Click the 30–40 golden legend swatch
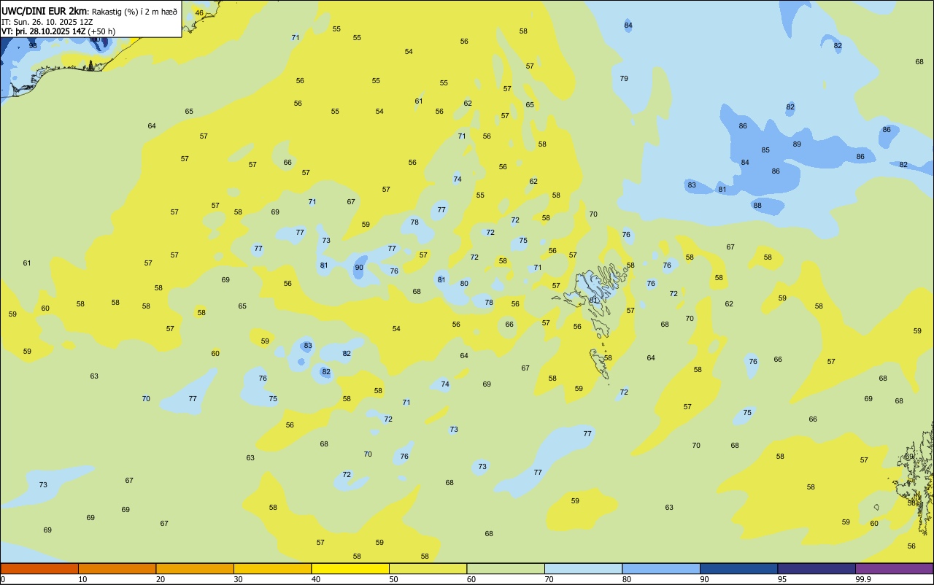The height and width of the screenshot is (585, 934). coord(272,568)
